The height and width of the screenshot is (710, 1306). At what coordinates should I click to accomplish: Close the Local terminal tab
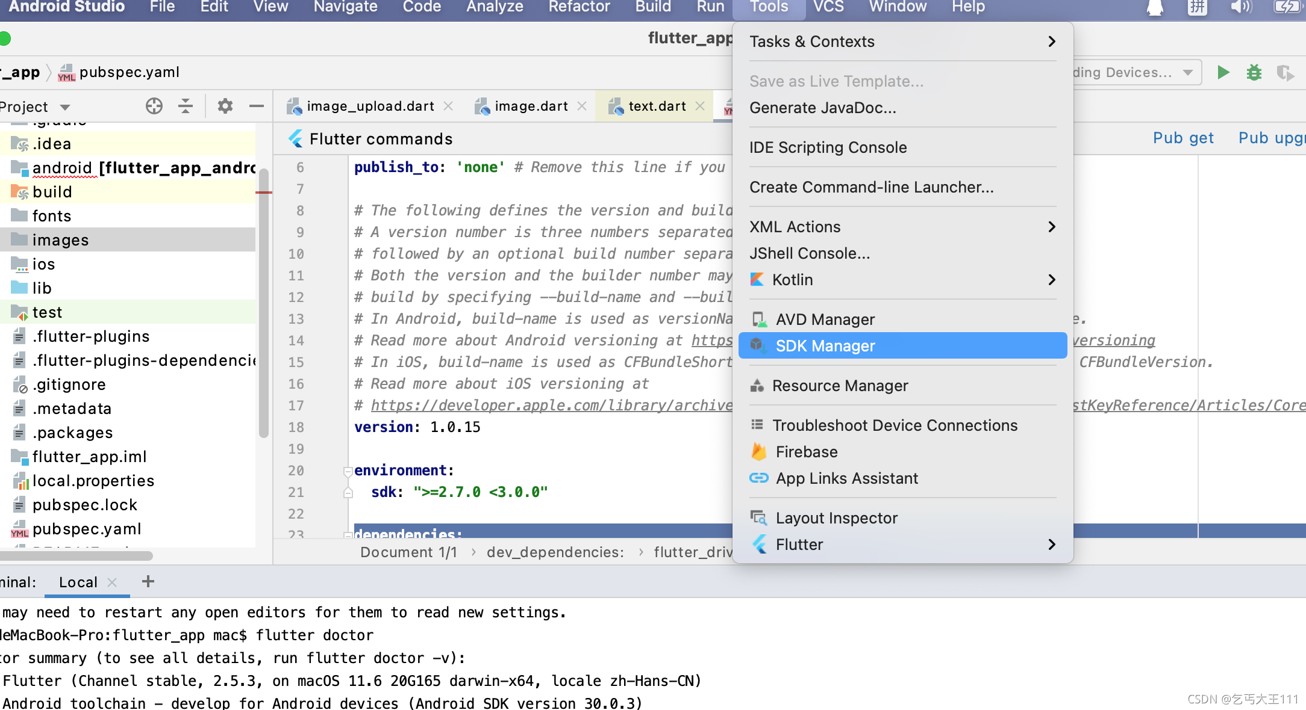click(112, 582)
